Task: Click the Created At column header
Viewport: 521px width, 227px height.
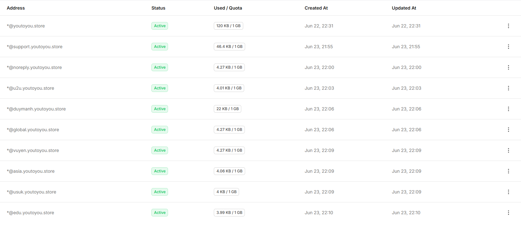Action: [316, 8]
